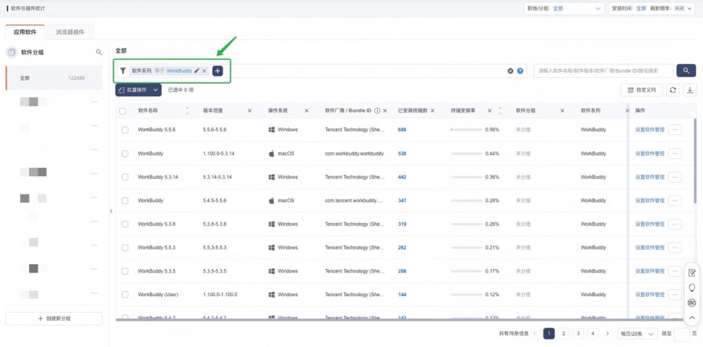Click the blue search magnifier button
703x347 pixels.
click(686, 71)
